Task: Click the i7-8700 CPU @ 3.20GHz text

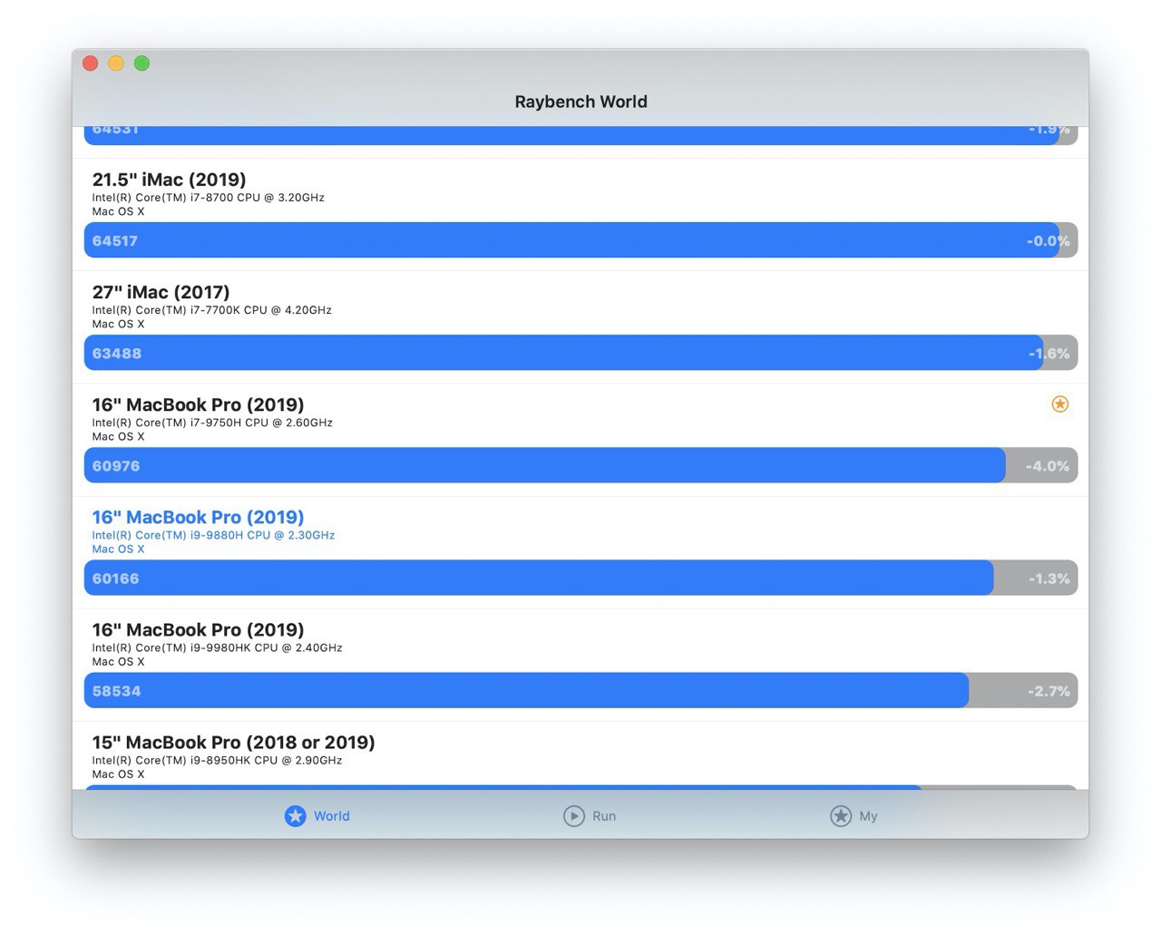Action: pyautogui.click(x=208, y=198)
